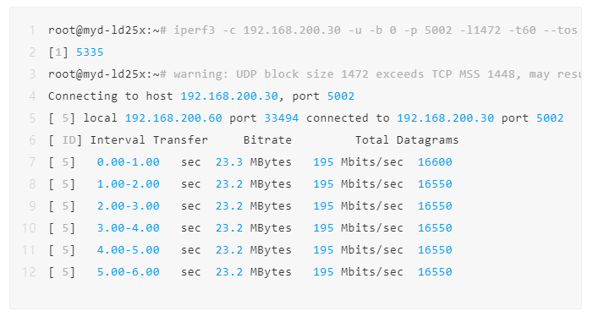Viewport: 593px width, 322px height.
Task: Click interval 2.00-3.00 value
Action: 129,206
